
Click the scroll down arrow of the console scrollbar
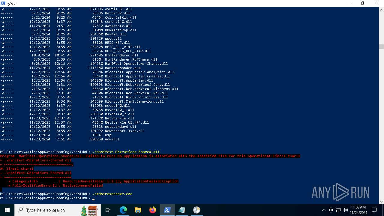381,202
